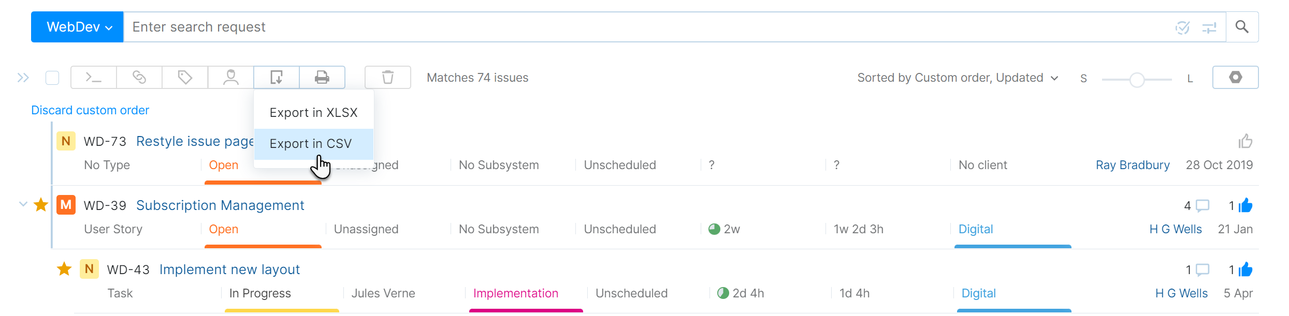
Task: Toggle the select all issues checkbox
Action: (x=52, y=77)
